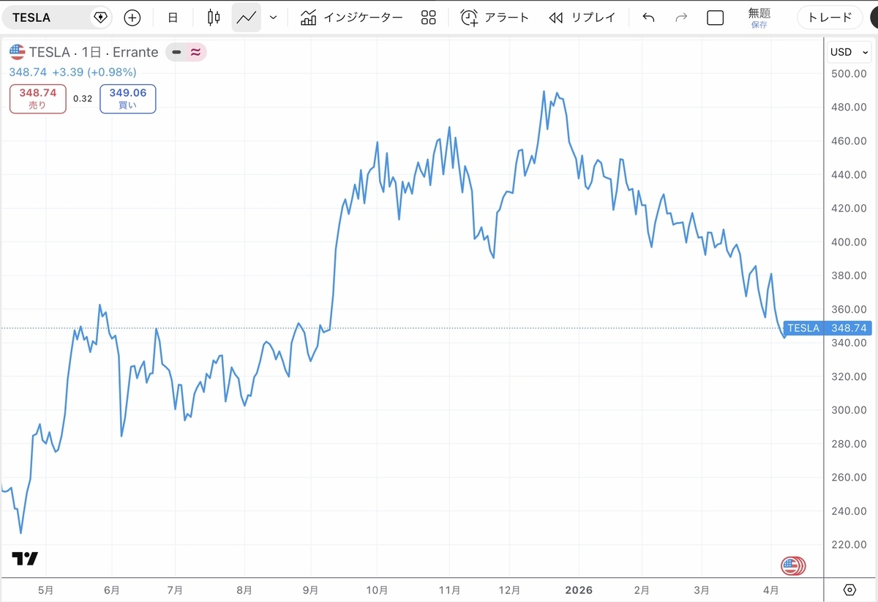878x602 pixels.
Task: Open the layout setup square icon
Action: (715, 18)
